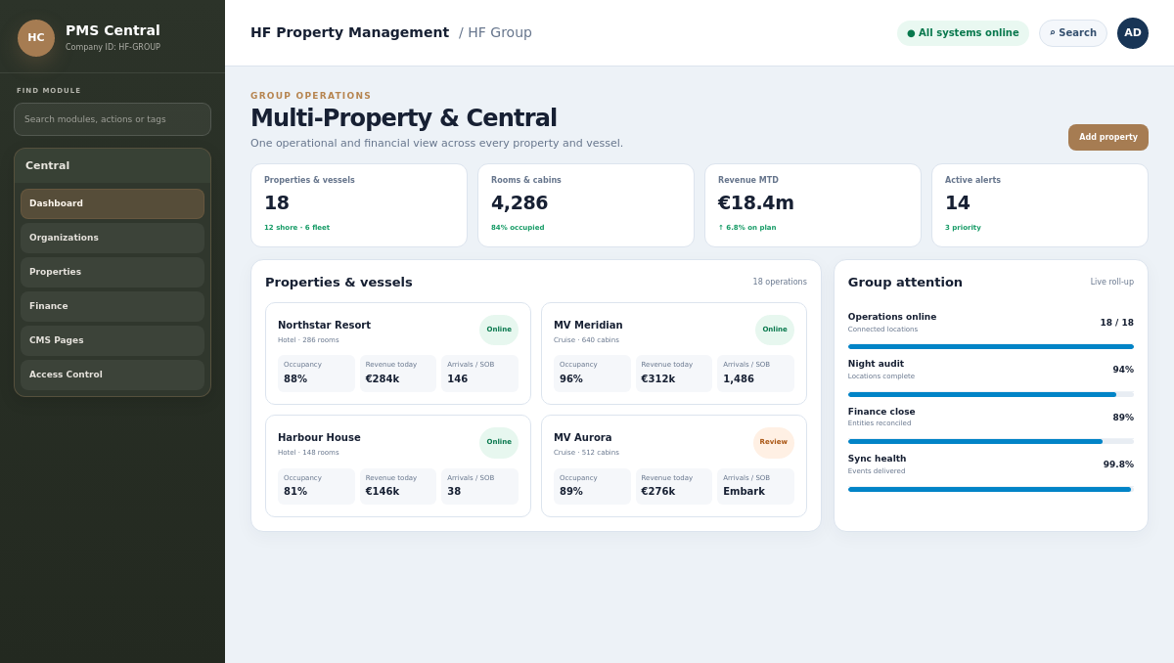Click the All systems online status pill
Viewport: 1174px width, 663px height.
tap(963, 33)
